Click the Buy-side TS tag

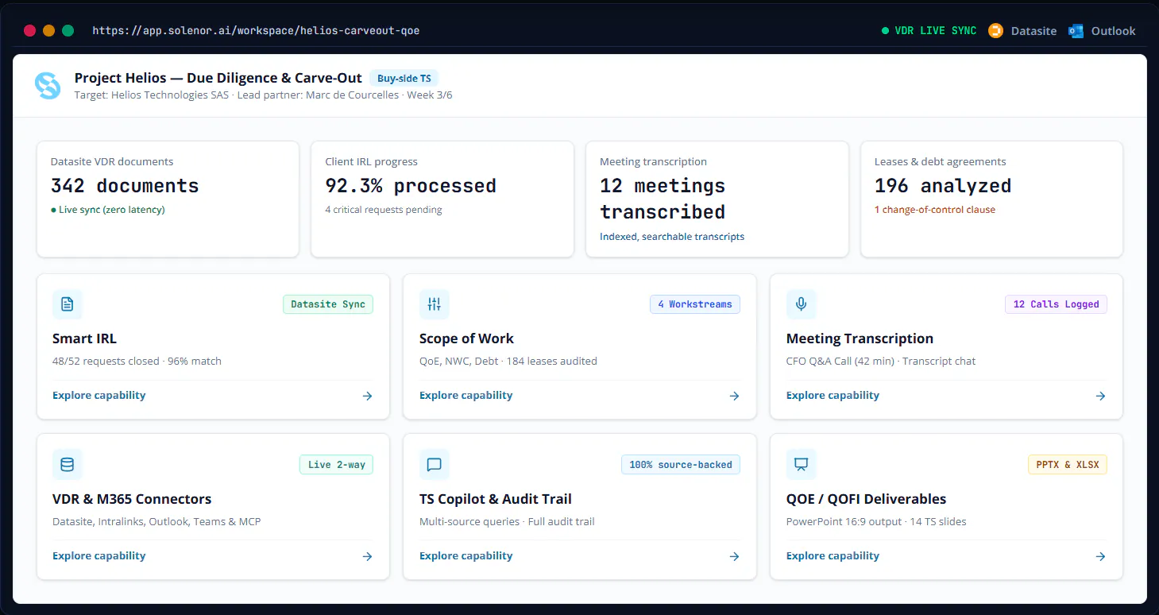pos(404,78)
